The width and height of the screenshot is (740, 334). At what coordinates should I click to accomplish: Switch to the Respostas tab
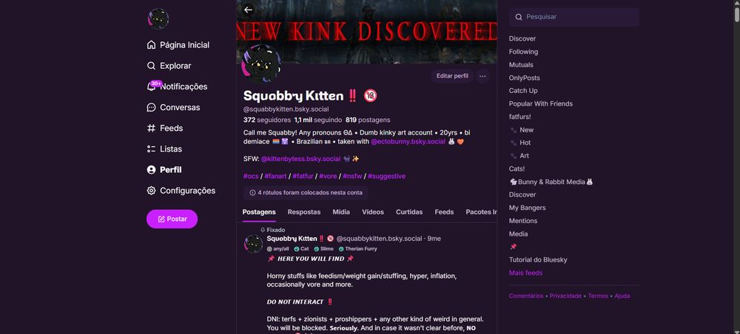pyautogui.click(x=304, y=212)
